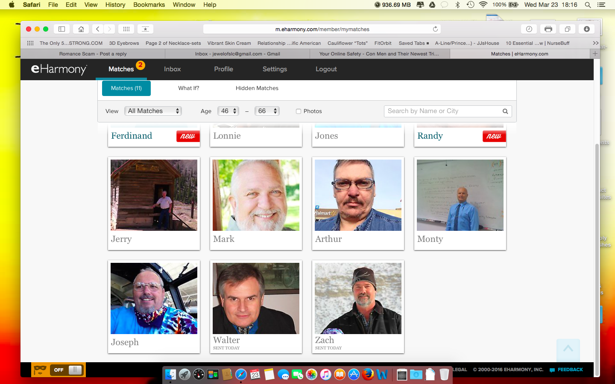The width and height of the screenshot is (615, 384).
Task: Select the Matches (11) button
Action: coord(126,88)
